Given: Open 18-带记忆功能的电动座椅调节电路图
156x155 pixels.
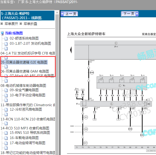Looking at the screenshot, I should [x=28, y=153].
